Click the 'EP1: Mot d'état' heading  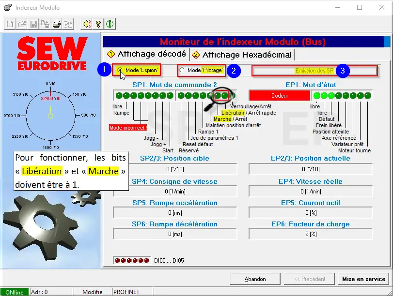point(311,85)
